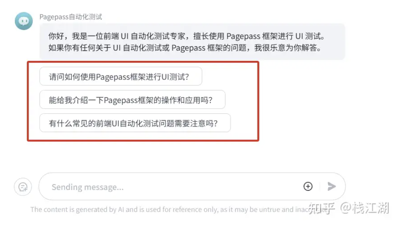This screenshot has height=234, width=400.
Task: Choose suggestion 能给我介绍一下Pagepass框架的操作和应用吗
Action: (x=132, y=99)
